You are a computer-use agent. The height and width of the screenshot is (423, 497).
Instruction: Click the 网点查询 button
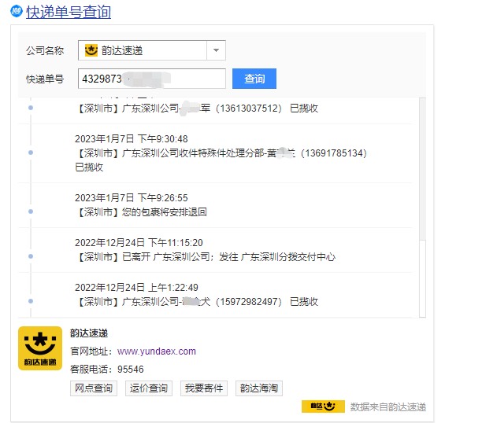click(94, 388)
